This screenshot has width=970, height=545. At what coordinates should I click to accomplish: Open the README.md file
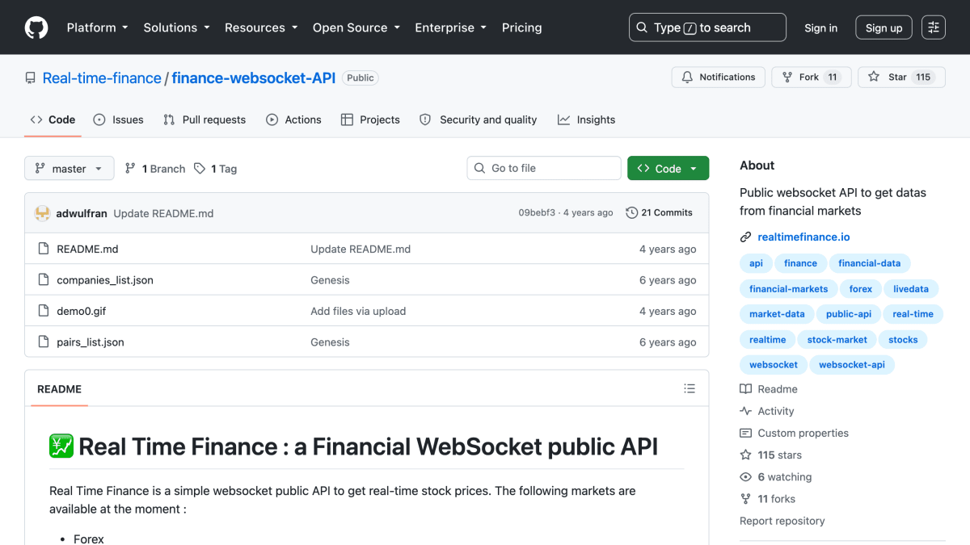pos(87,249)
